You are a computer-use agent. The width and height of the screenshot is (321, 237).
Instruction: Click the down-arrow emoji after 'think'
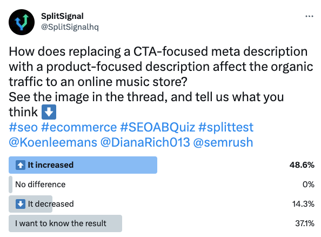(49, 112)
